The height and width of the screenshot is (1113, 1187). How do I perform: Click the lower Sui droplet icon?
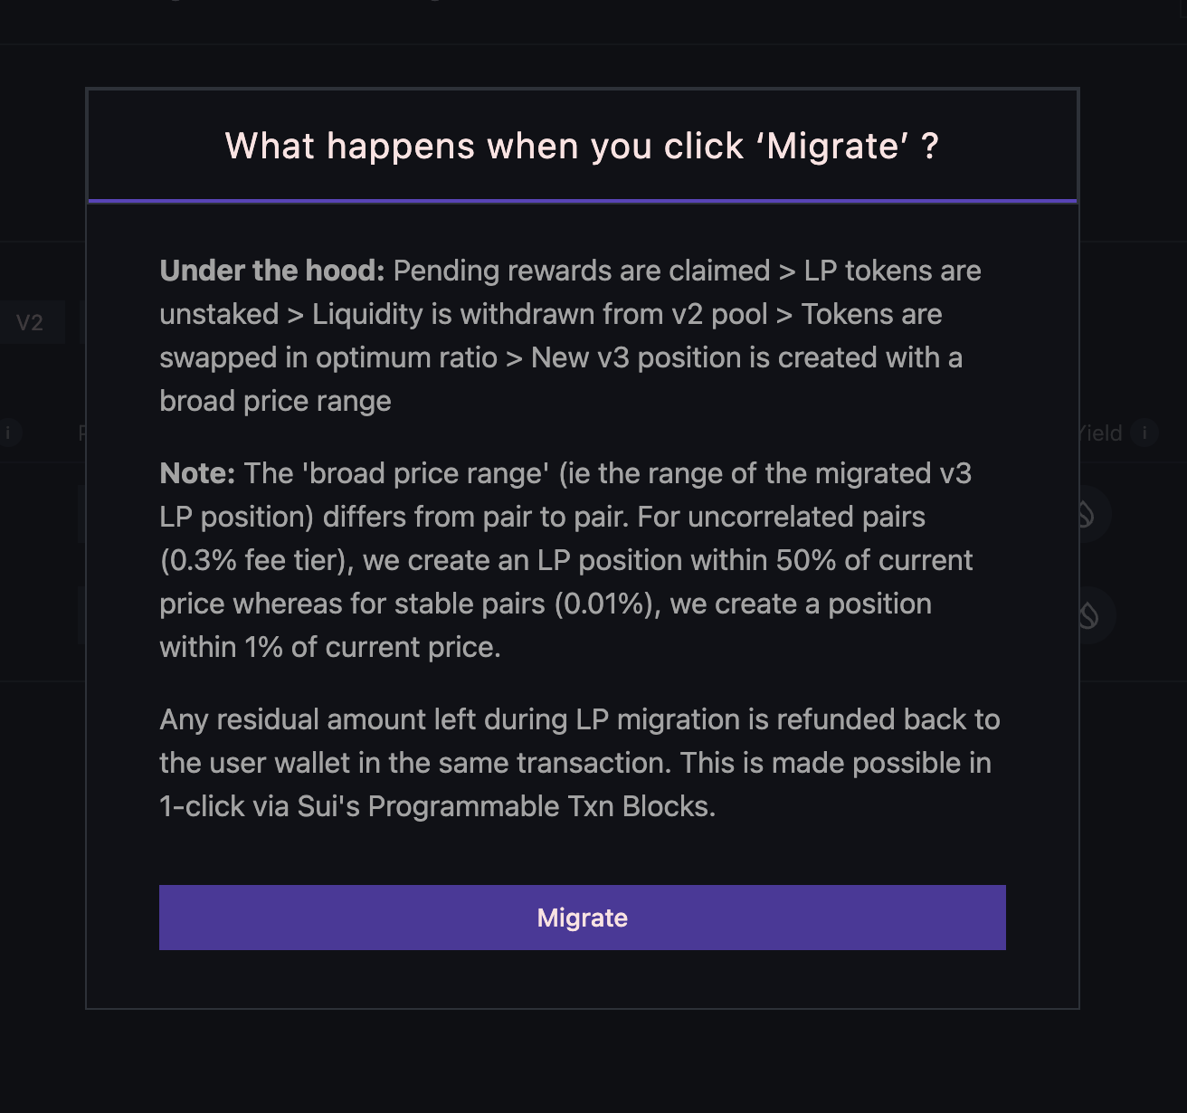(x=1087, y=615)
